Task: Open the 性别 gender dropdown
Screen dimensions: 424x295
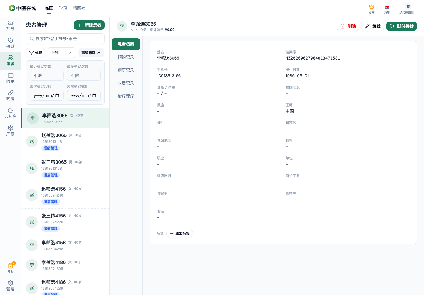Action: (x=62, y=53)
